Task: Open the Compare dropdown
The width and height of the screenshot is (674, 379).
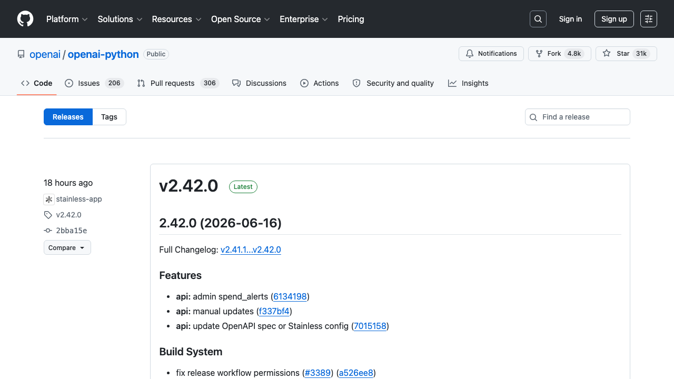Action: coord(67,247)
